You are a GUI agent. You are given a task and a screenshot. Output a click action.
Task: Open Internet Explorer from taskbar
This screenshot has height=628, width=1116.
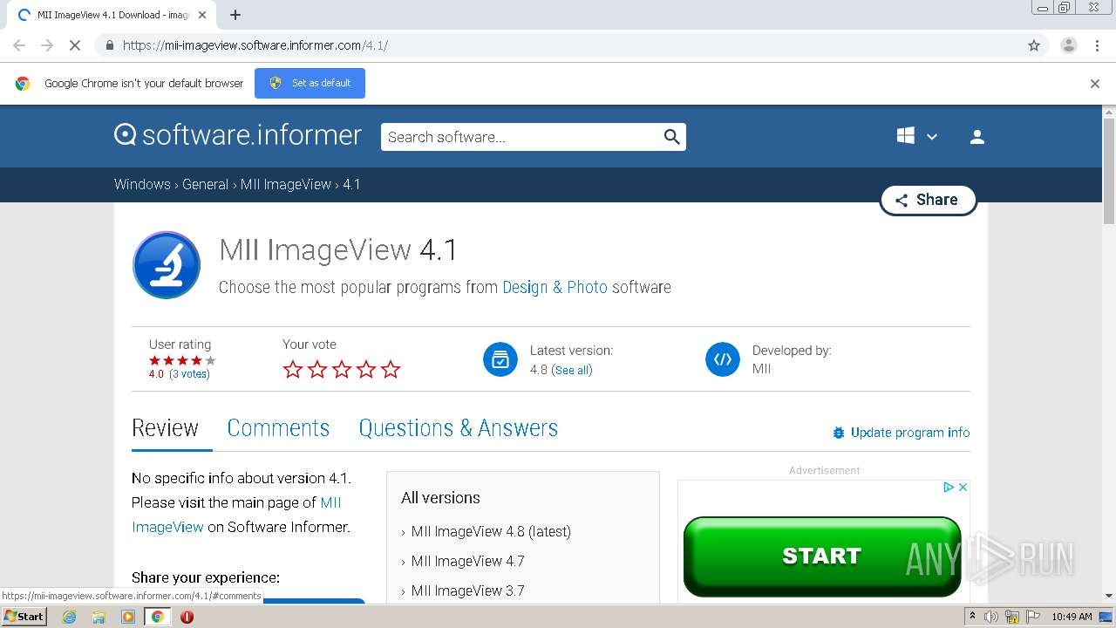(69, 617)
